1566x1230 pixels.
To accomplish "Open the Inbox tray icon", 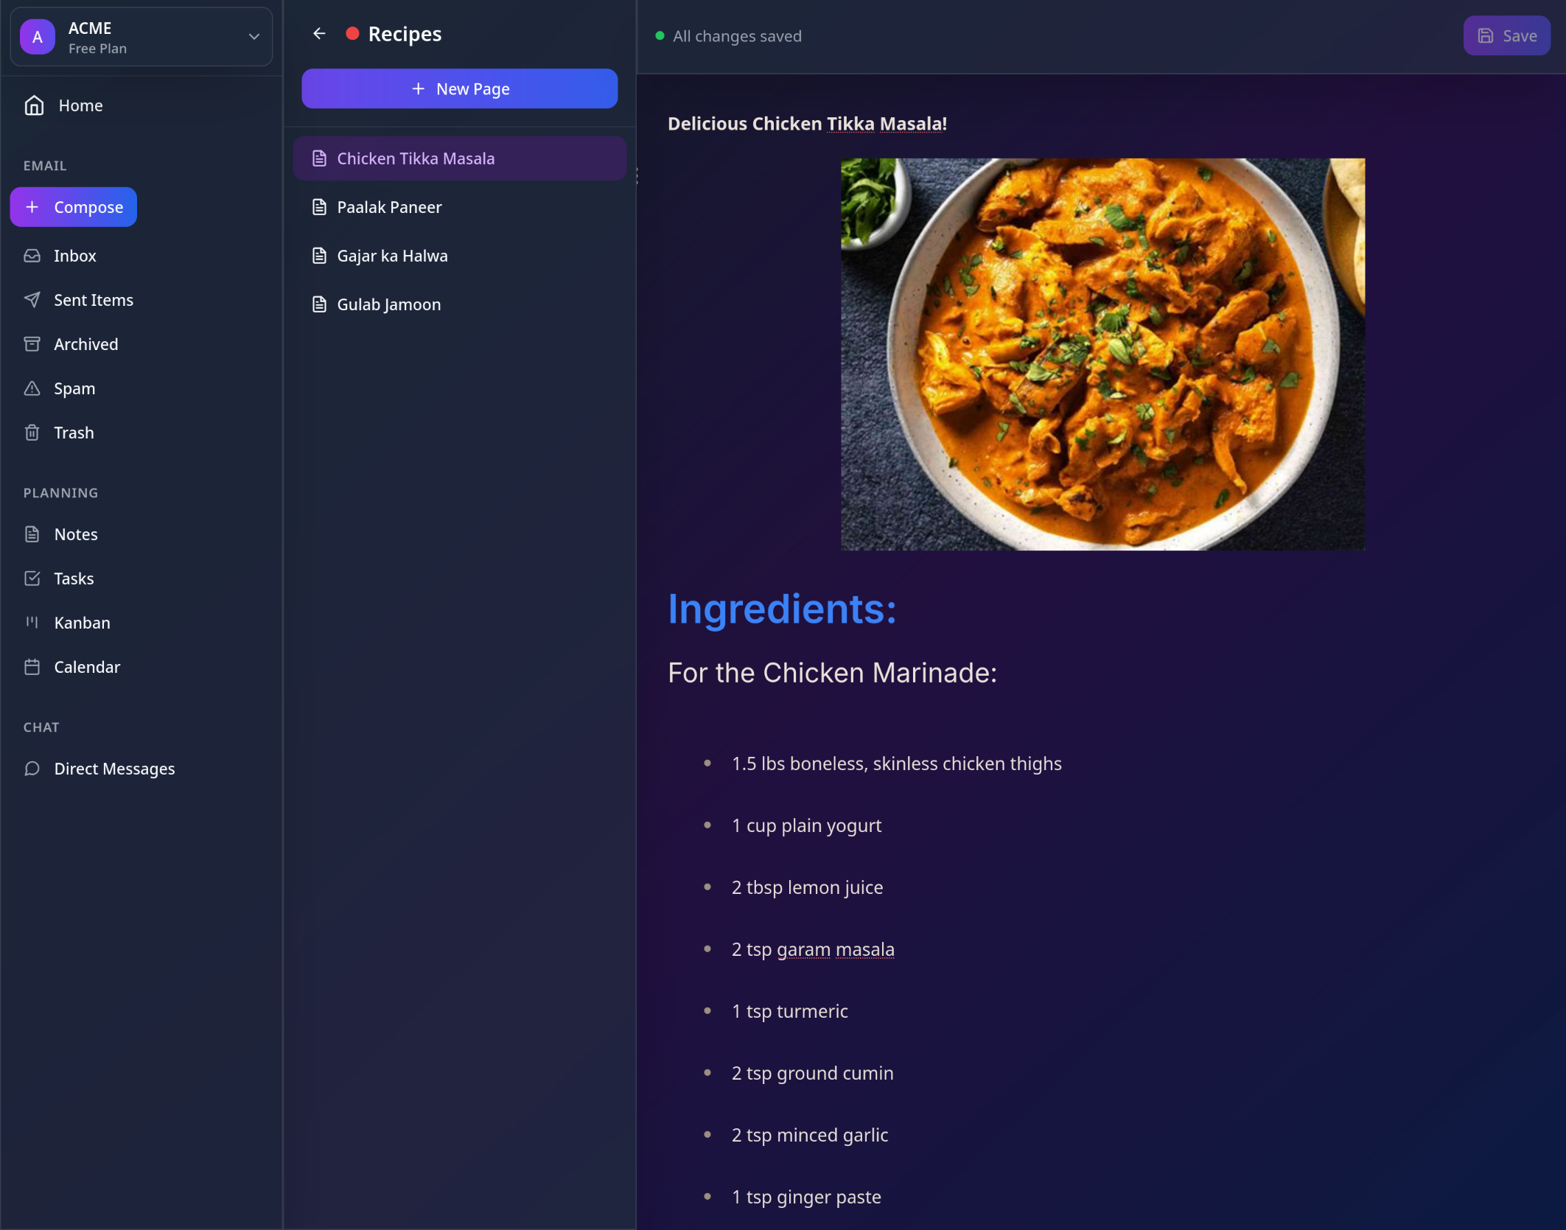I will coord(32,256).
